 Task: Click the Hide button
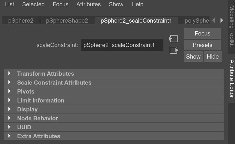[x=213, y=56]
